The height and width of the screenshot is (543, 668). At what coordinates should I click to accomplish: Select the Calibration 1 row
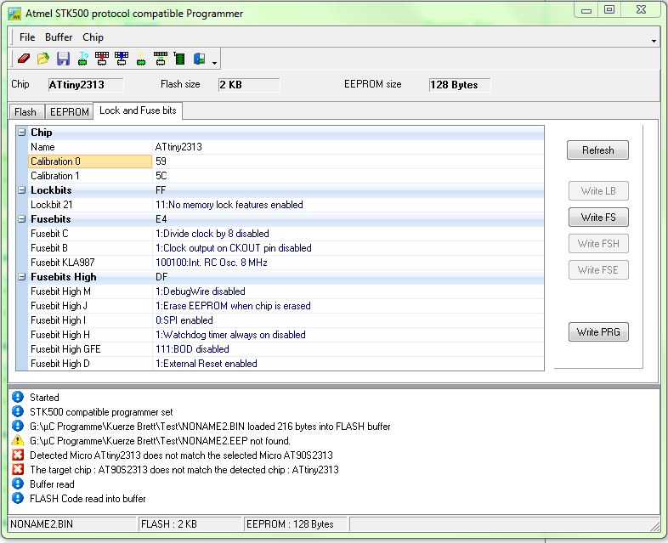point(286,176)
